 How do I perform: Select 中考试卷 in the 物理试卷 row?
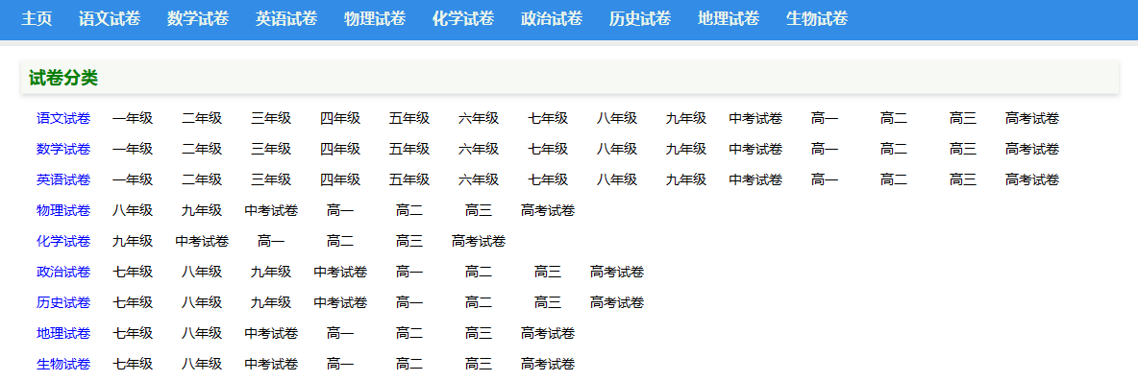click(x=271, y=211)
